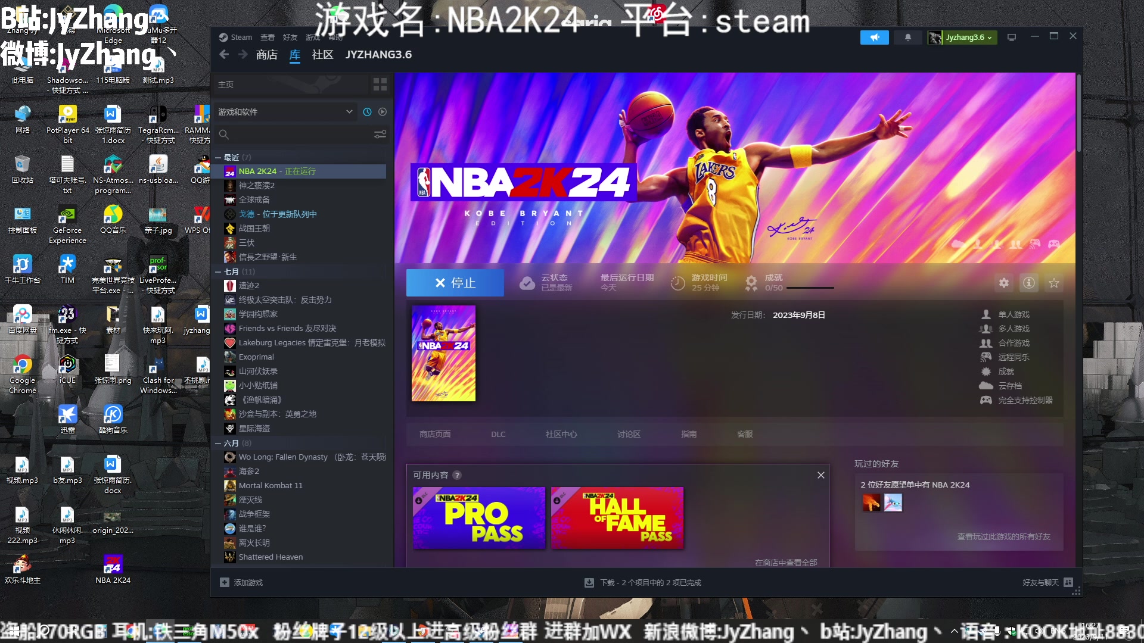Open the Steam menu
Viewport: 1144px width, 643px height.
click(236, 37)
